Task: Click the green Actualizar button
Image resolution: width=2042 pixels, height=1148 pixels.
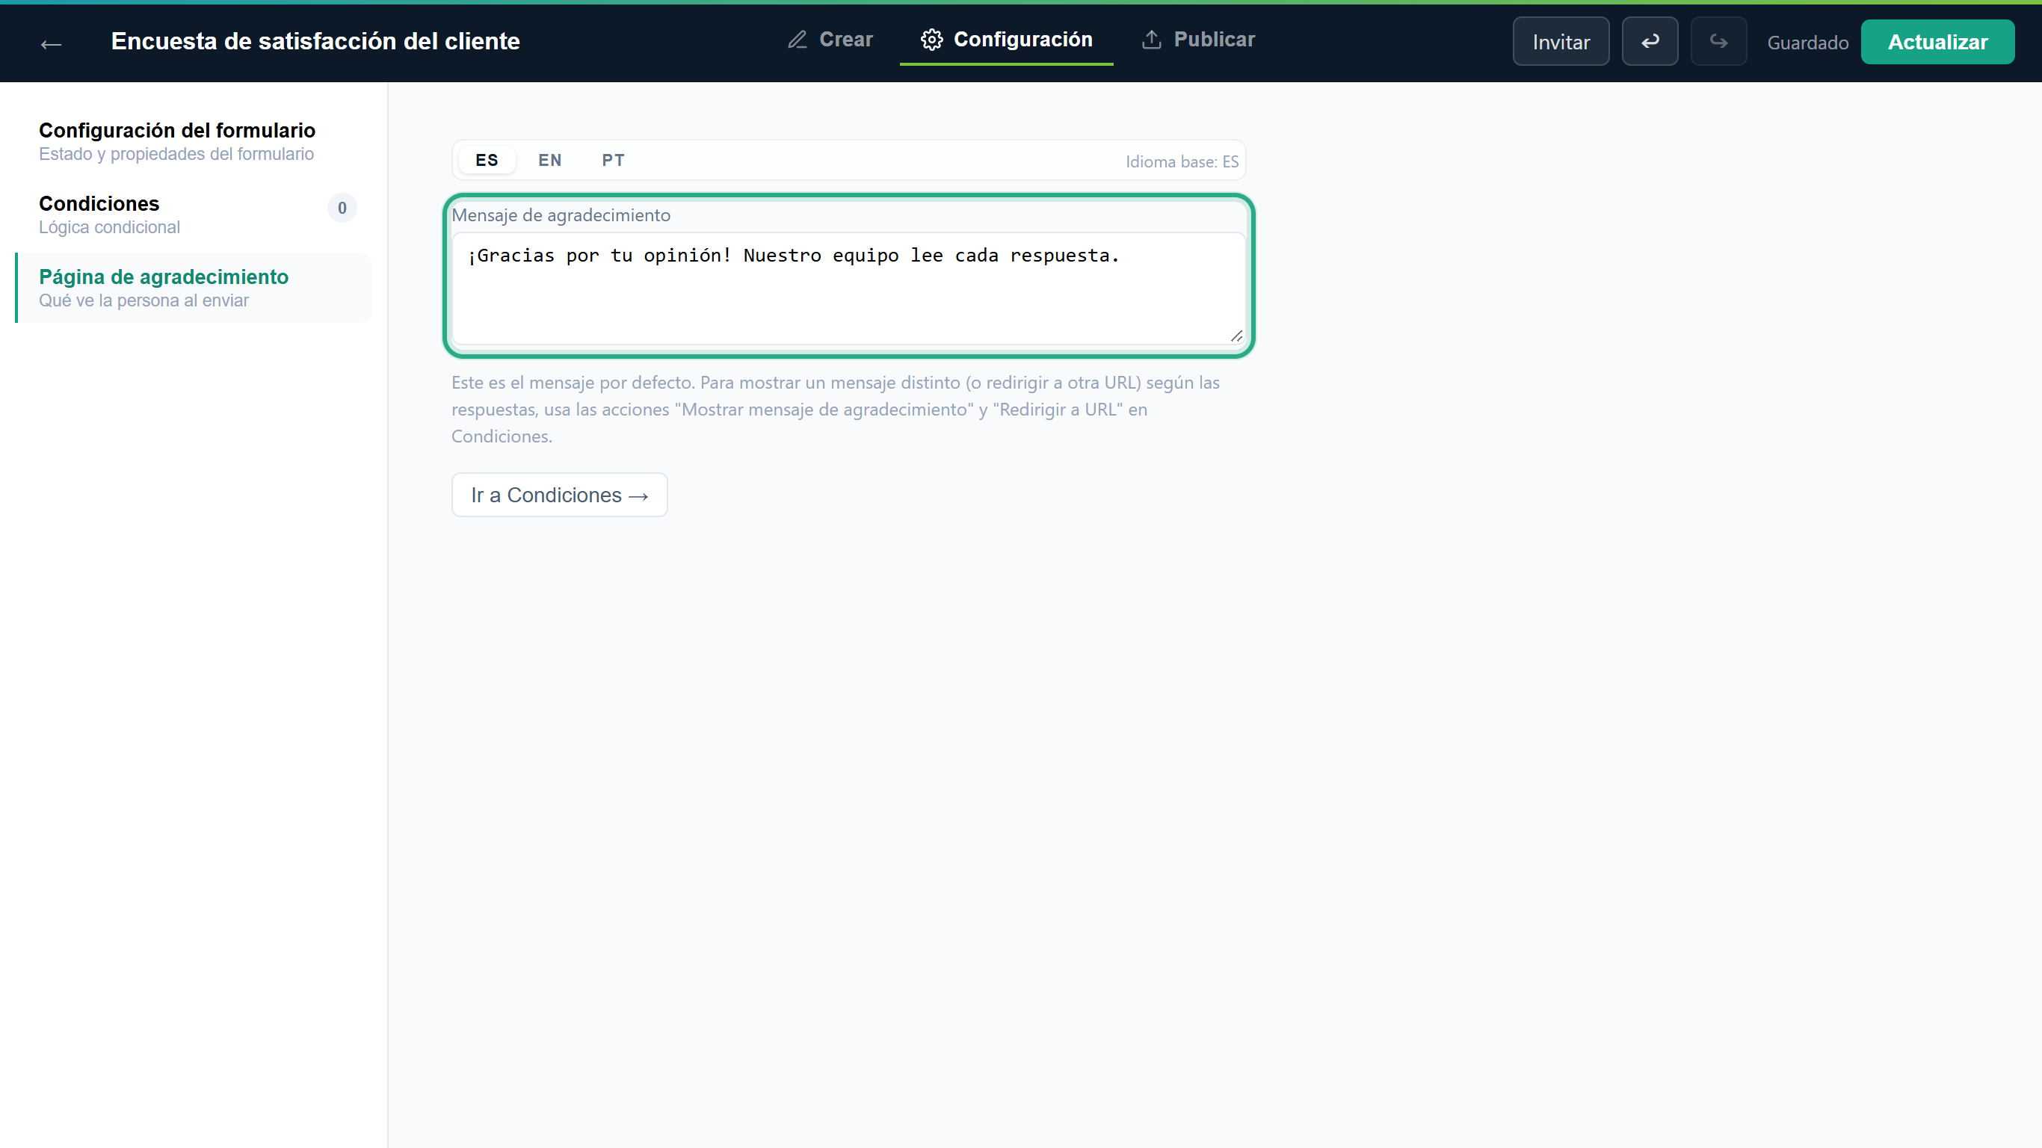Action: (x=1937, y=41)
